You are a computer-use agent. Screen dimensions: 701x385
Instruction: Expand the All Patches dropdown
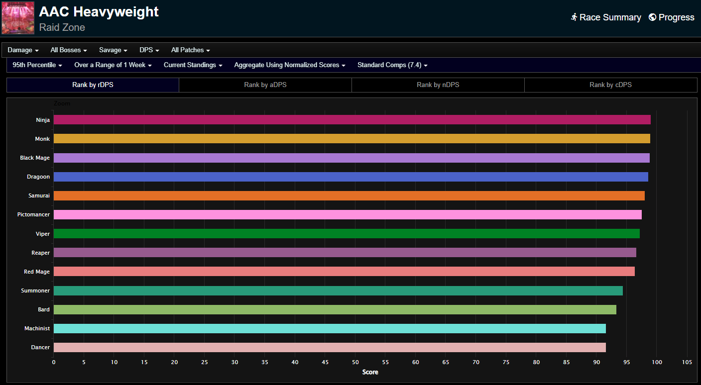click(x=190, y=50)
